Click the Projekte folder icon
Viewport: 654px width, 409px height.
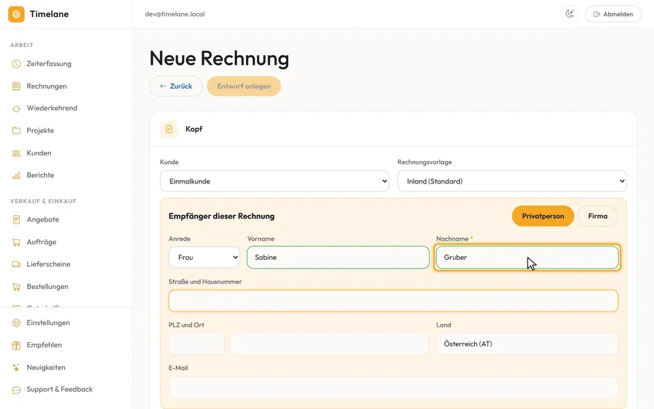(16, 131)
